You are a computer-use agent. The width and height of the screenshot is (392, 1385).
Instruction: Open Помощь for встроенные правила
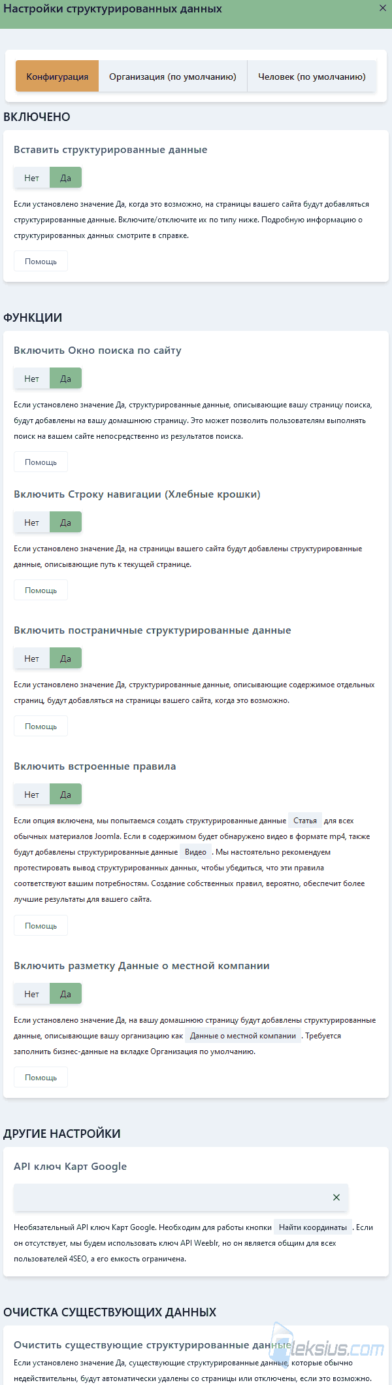[x=41, y=926]
